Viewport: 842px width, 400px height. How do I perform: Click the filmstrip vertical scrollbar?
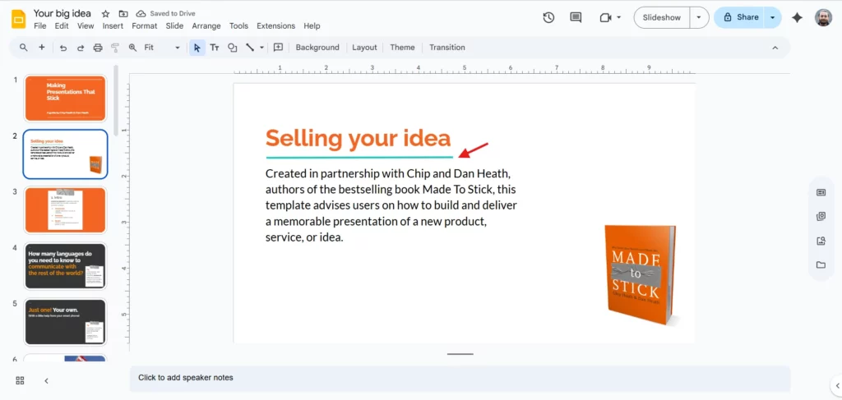pos(115,101)
